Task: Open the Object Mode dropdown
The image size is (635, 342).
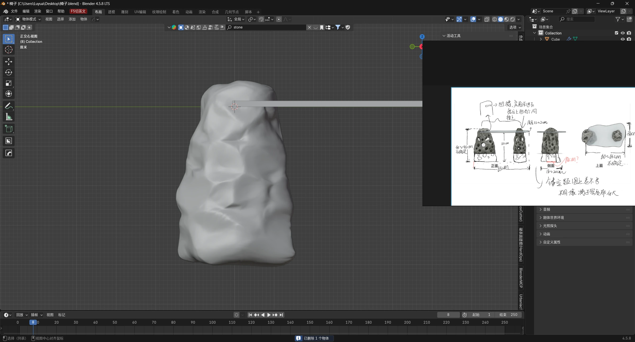Action: coord(28,19)
